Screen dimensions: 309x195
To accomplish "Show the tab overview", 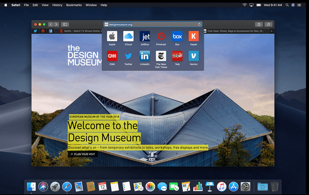I will [x=269, y=24].
